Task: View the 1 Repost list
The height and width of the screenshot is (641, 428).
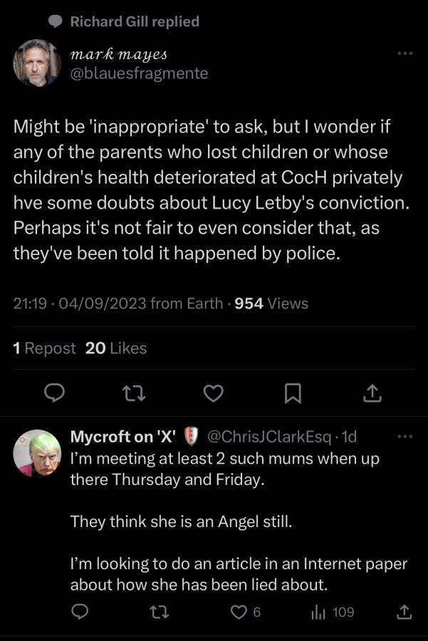Action: [44, 348]
